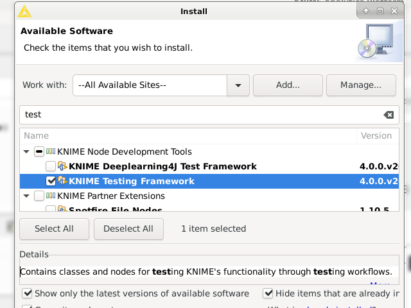This screenshot has height=308, width=411.
Task: Collapse KNIME Partner Extensions tree node
Action: tap(26, 196)
